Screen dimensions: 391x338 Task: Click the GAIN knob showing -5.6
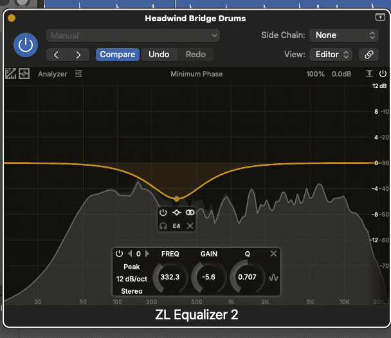[209, 277]
